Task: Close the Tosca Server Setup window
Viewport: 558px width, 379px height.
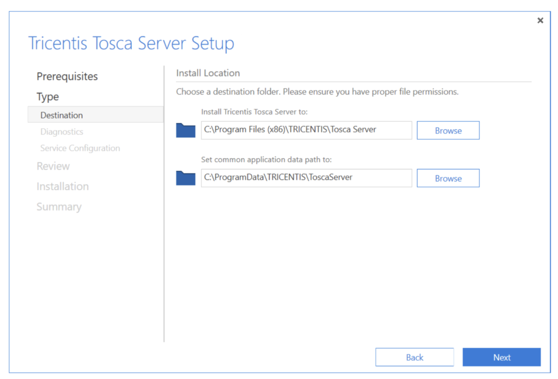Action: [x=540, y=20]
